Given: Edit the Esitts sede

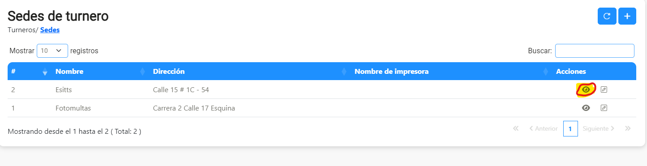Looking at the screenshot, I should click(x=604, y=89).
